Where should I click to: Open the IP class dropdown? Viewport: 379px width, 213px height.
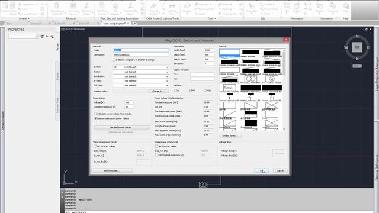[141, 81]
